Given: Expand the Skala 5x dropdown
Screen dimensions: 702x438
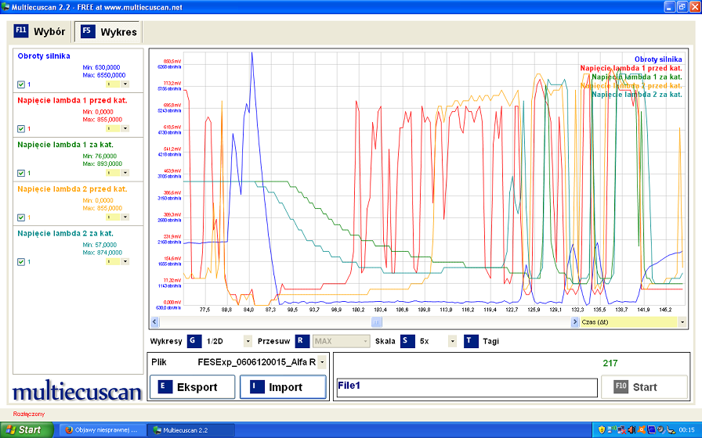Looking at the screenshot, I should tap(453, 341).
